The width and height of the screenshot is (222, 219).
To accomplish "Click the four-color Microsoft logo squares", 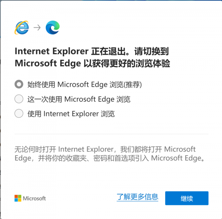I will (18, 198).
